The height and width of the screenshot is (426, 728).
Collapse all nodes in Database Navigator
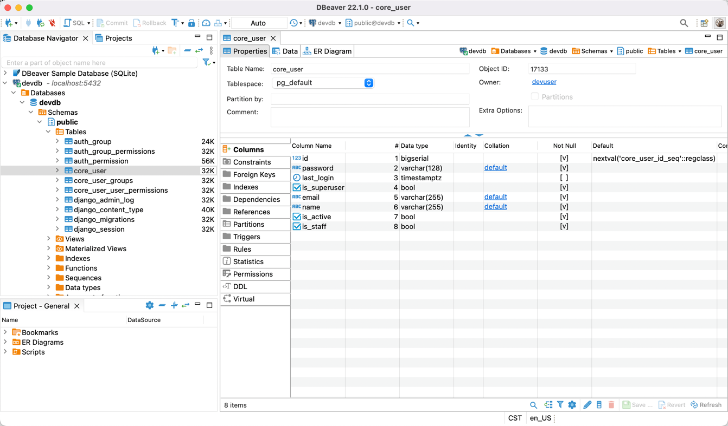point(187,50)
